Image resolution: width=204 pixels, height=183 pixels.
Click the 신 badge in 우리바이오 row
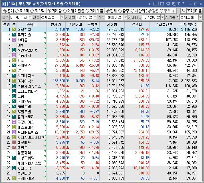(14, 178)
